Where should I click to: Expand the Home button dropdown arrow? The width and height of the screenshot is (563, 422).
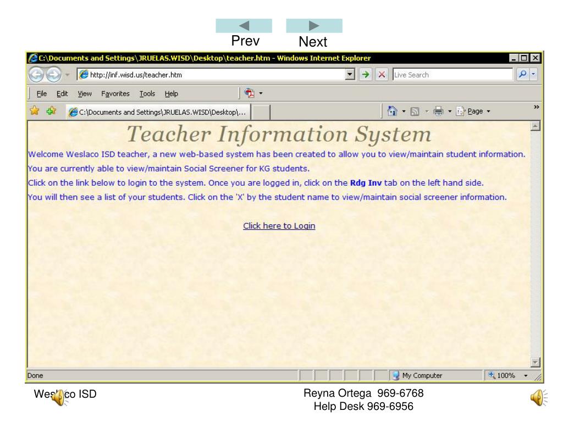tap(404, 111)
